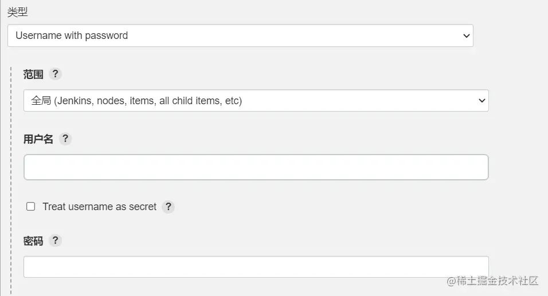Screen dimensions: 548x296
Task: Open the 密码 help question mark
Action: click(x=55, y=240)
